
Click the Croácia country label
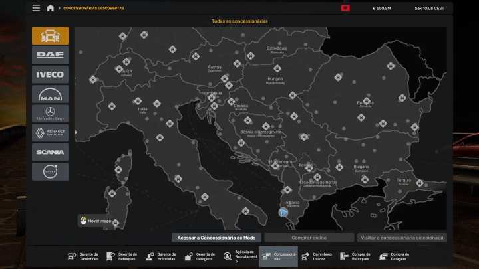[x=241, y=106]
